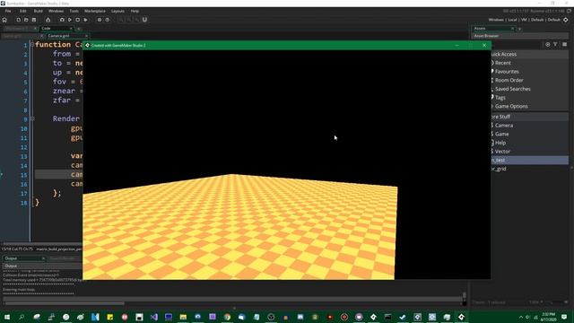Open the File menu

[x=8, y=11]
